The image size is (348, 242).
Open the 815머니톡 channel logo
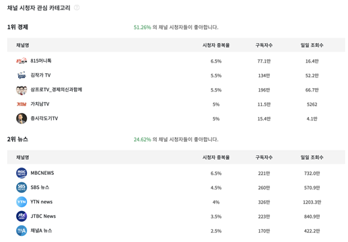click(x=22, y=61)
